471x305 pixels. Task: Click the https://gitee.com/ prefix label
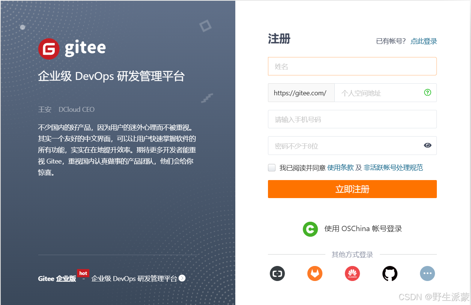click(301, 93)
